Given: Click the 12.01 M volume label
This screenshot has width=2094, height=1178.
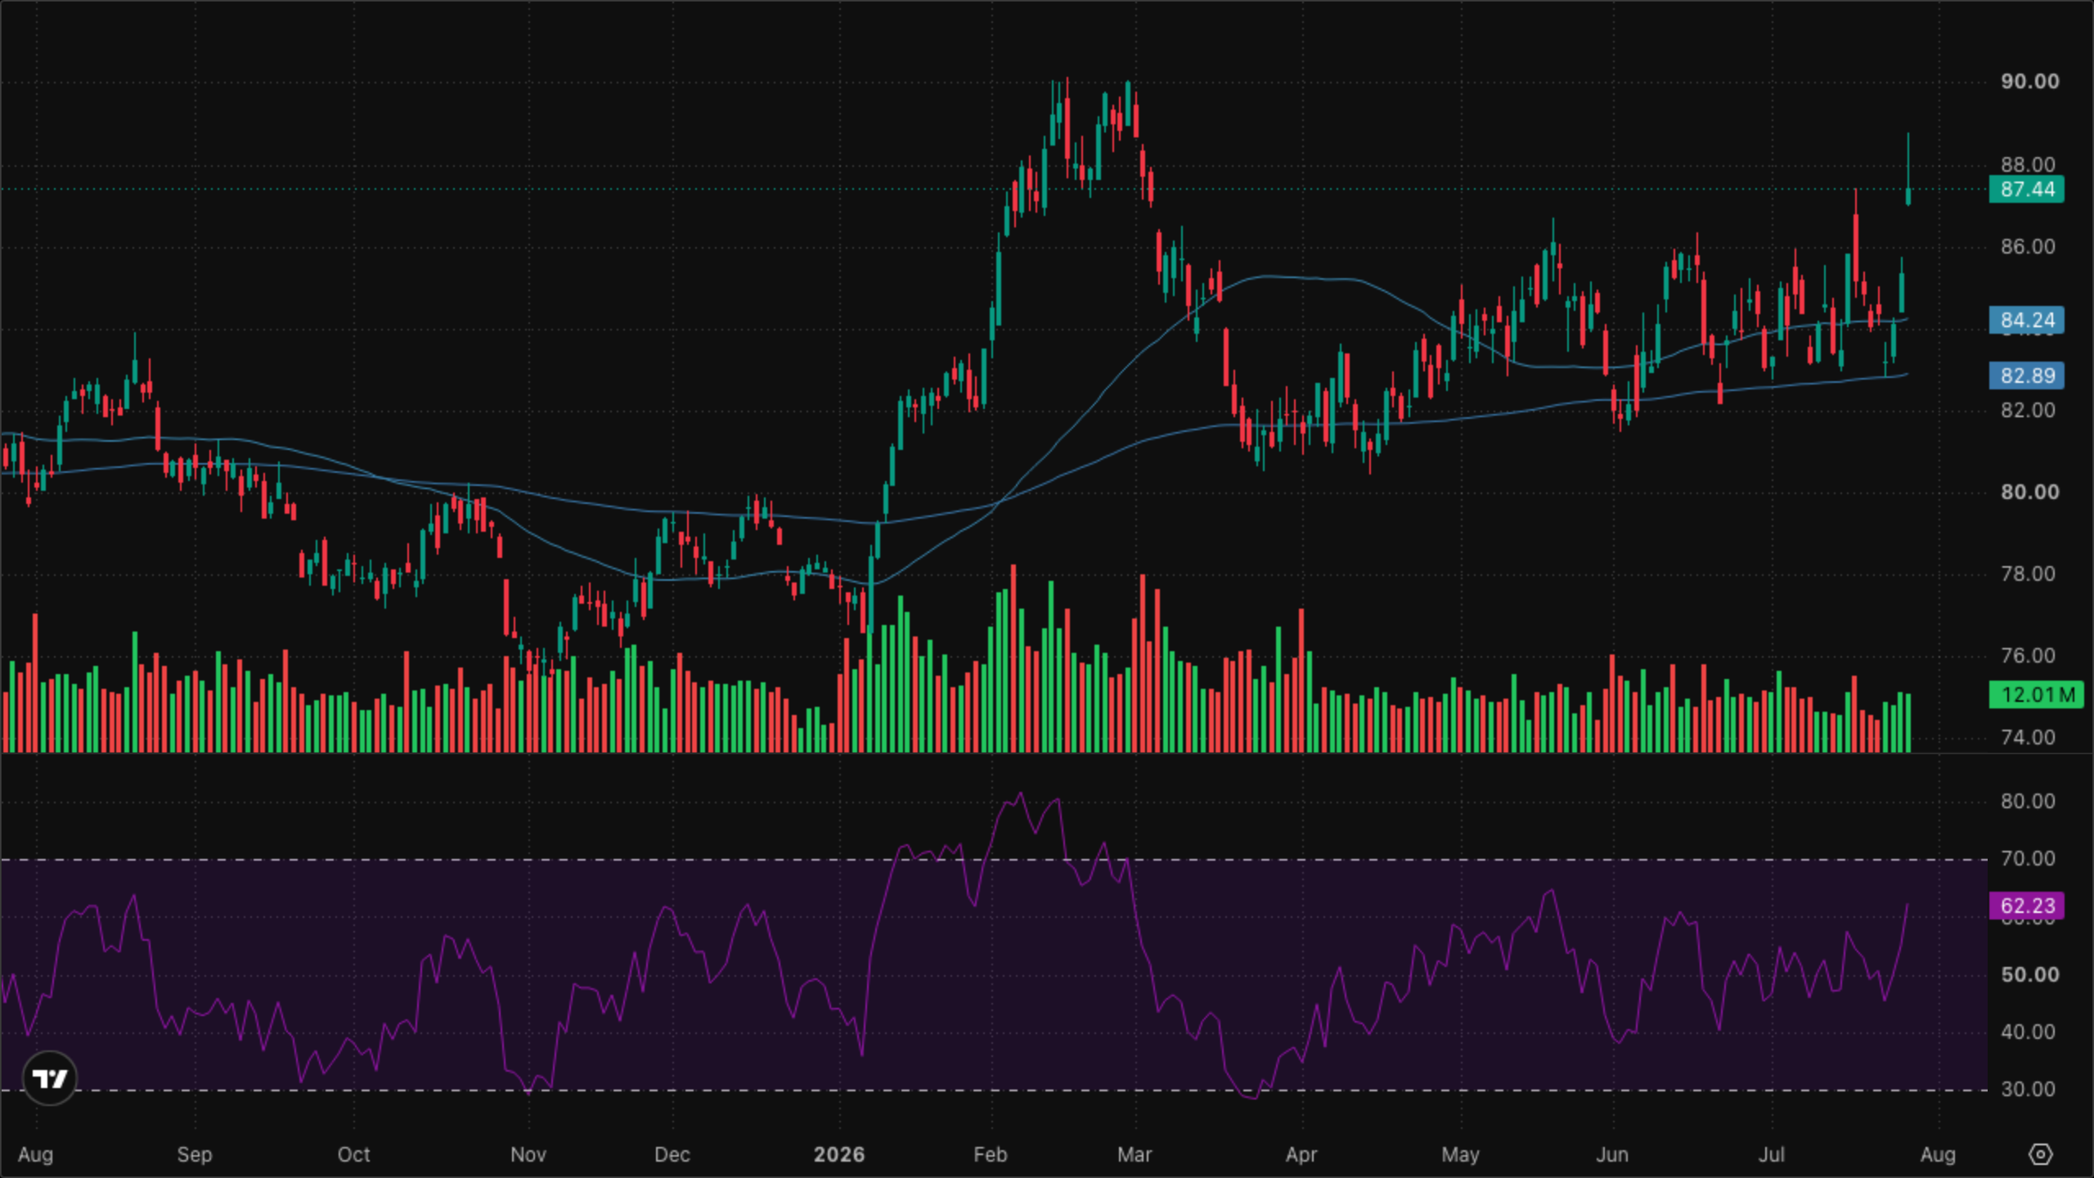Looking at the screenshot, I should click(x=2037, y=695).
